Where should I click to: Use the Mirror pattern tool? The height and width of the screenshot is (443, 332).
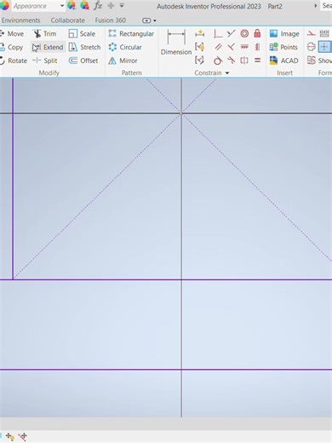(123, 60)
